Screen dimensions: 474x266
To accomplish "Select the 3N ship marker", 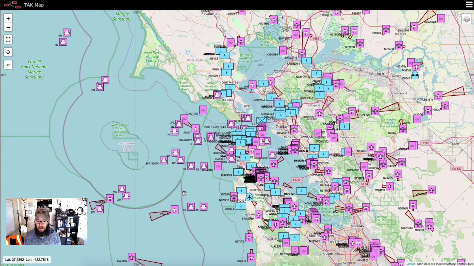I will pos(63,42).
